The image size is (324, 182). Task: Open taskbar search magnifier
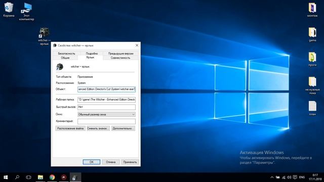click(x=17, y=177)
